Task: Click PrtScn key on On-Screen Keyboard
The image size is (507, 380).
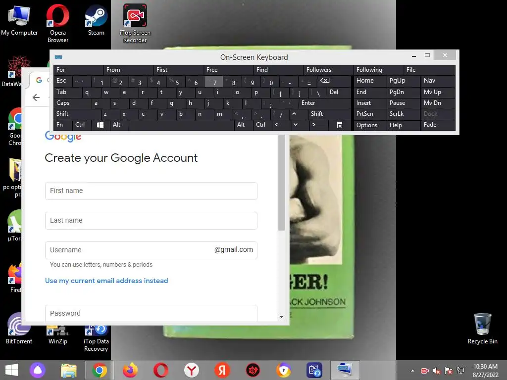Action: (370, 114)
